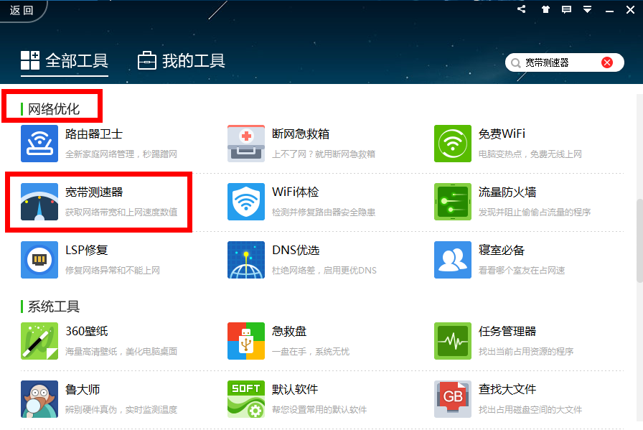This screenshot has width=643, height=430.
Task: Click description 找出当前占用资源的程序
Action: (x=526, y=352)
